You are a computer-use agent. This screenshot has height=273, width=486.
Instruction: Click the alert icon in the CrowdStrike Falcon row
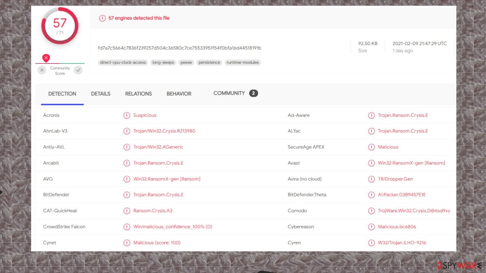127,227
